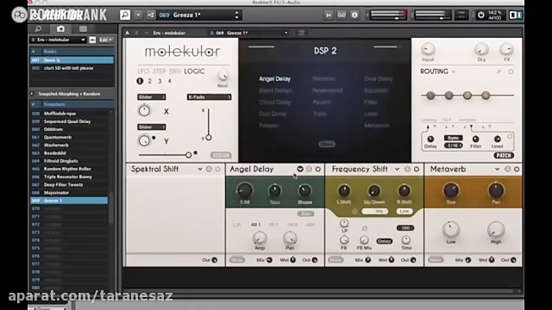Click routing node 3 on the chain

pos(467,95)
